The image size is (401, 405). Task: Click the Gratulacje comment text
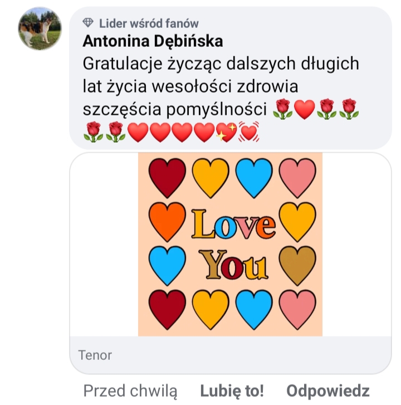(221, 86)
